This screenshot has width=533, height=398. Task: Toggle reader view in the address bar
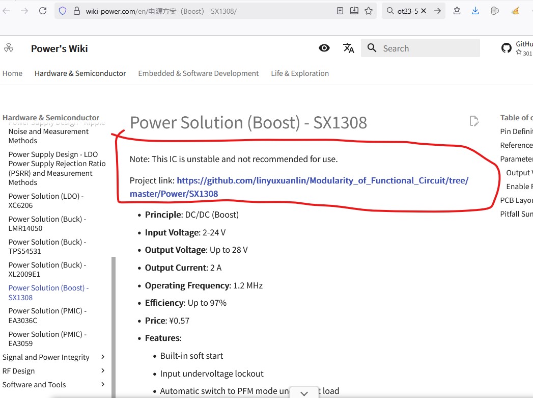tap(340, 11)
